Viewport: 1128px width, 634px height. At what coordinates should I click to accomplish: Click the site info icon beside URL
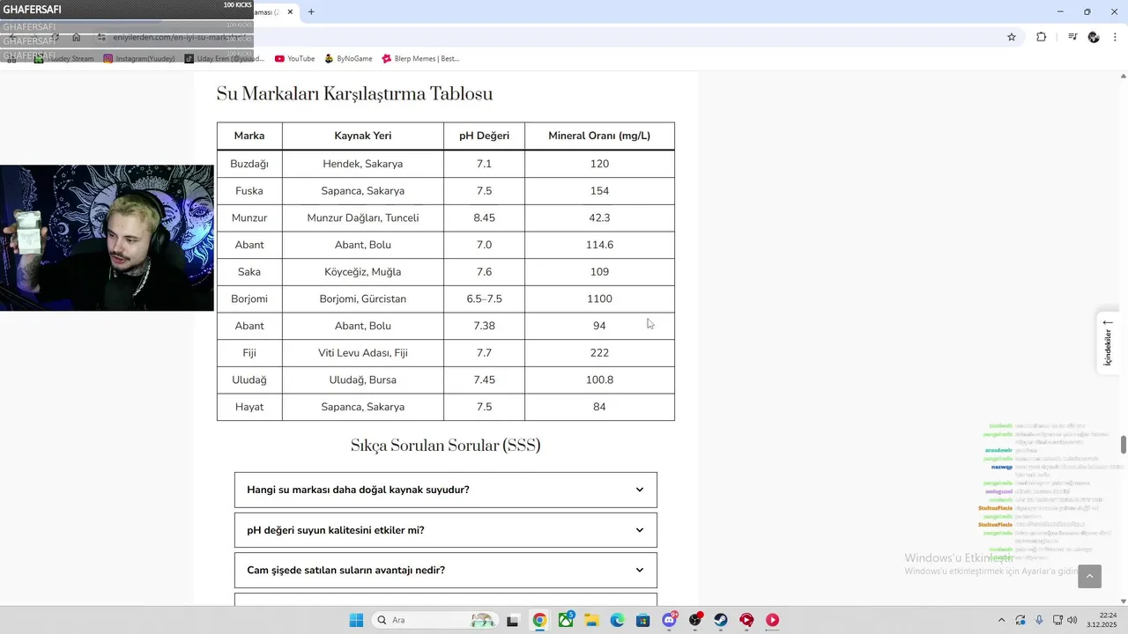pyautogui.click(x=101, y=37)
